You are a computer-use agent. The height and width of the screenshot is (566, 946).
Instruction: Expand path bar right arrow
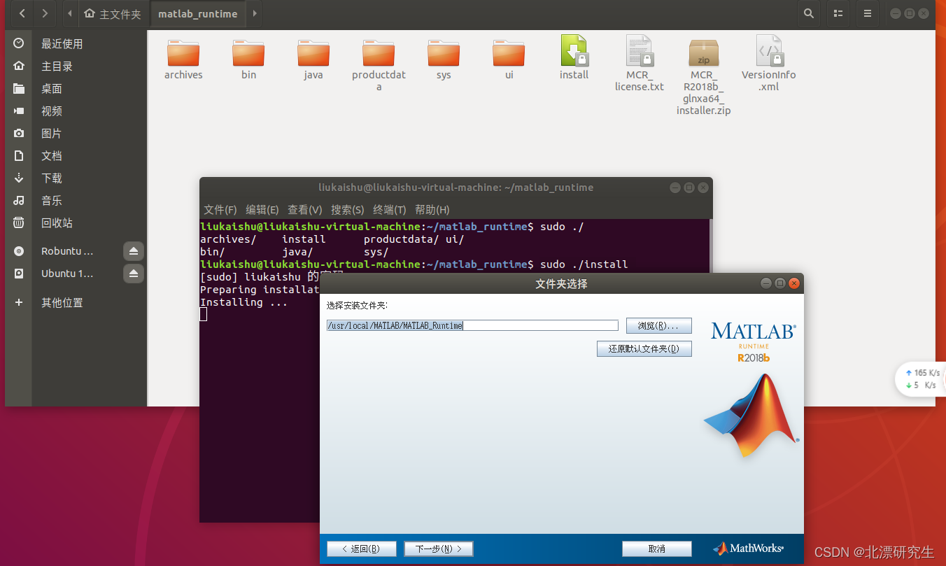(x=254, y=13)
